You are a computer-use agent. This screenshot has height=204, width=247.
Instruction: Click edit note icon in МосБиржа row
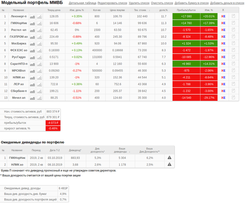[x=233, y=43]
